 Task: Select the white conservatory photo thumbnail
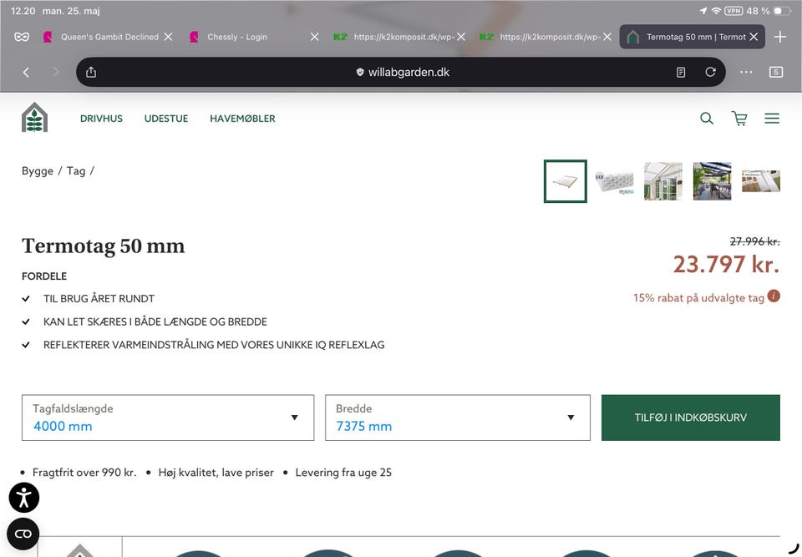(x=662, y=181)
